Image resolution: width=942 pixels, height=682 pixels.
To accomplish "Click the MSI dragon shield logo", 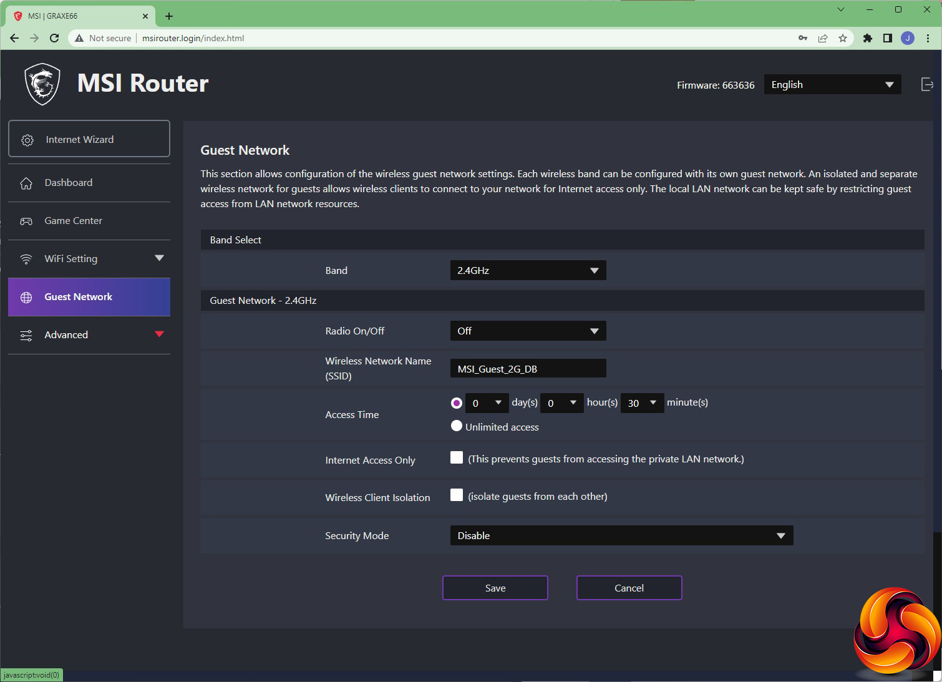I will coord(42,84).
